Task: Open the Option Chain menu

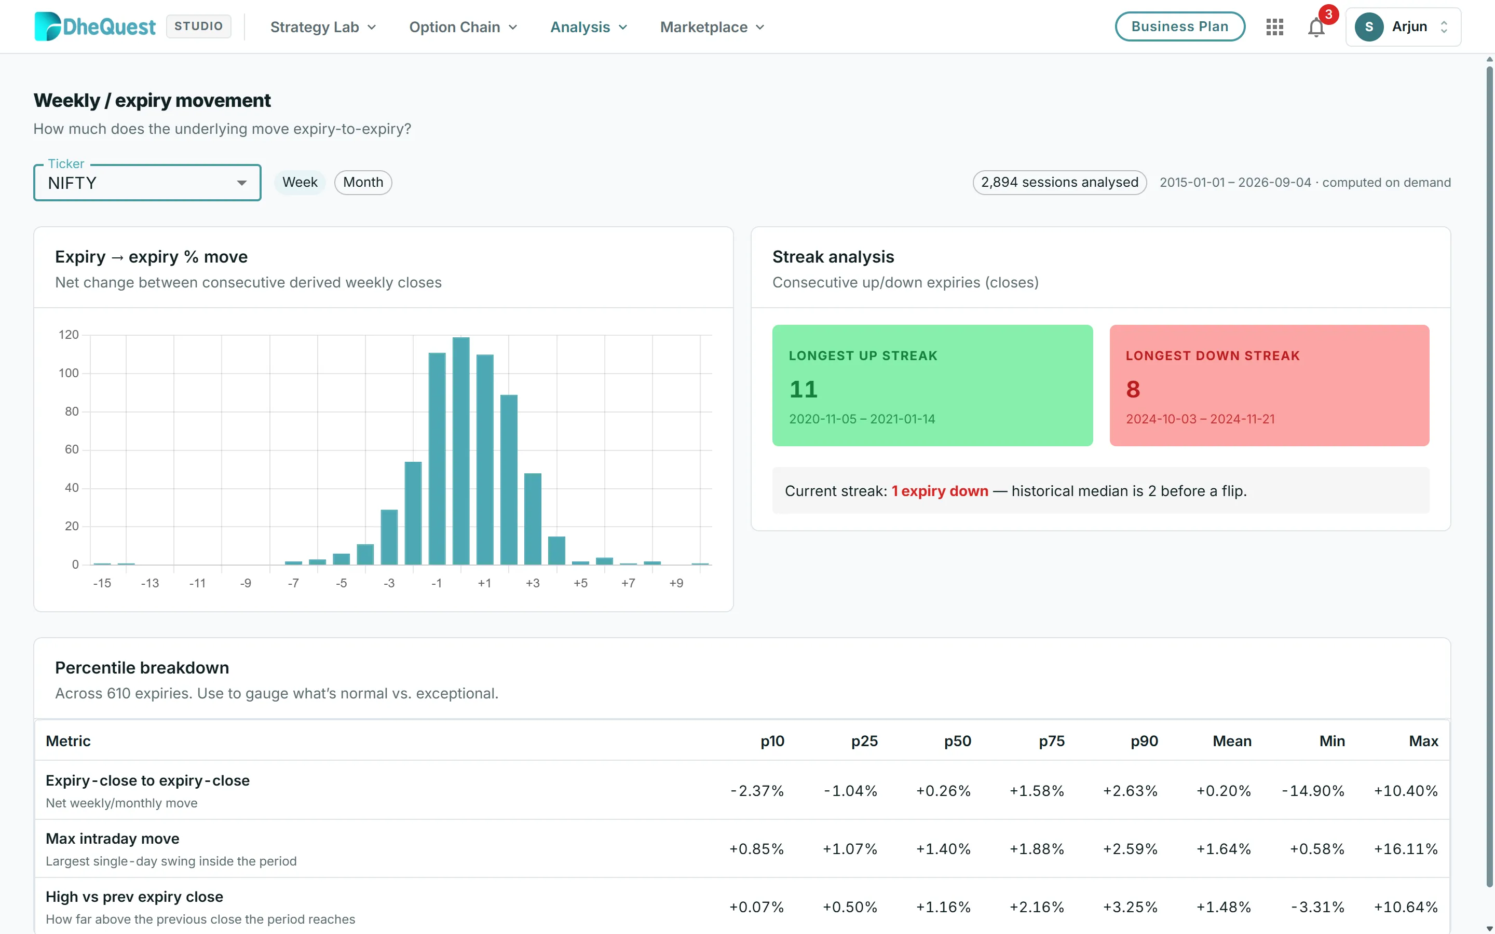Action: [x=464, y=26]
